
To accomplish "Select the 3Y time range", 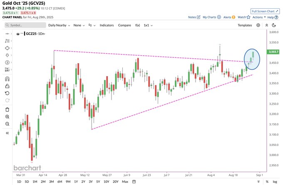I will [91, 182].
